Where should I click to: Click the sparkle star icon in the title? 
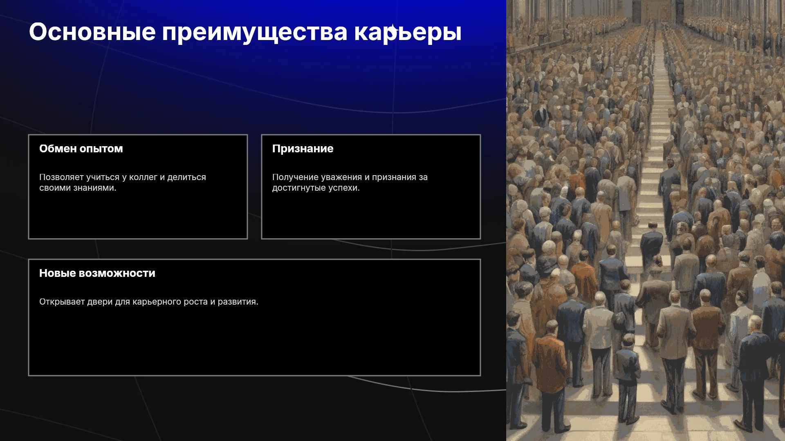(x=393, y=29)
